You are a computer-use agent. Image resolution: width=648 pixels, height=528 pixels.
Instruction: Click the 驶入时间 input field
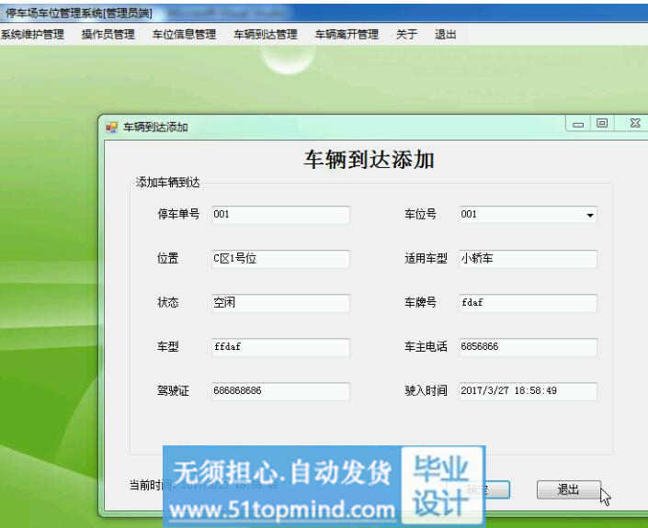pyautogui.click(x=528, y=391)
